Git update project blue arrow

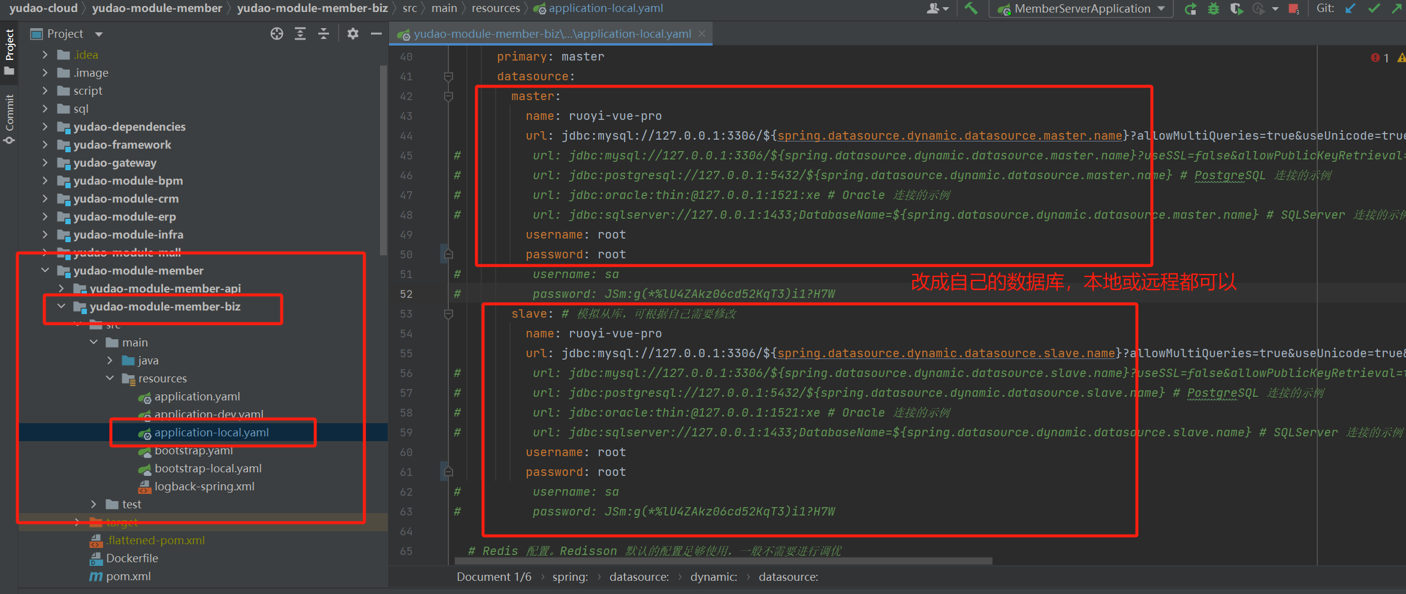1350,8
